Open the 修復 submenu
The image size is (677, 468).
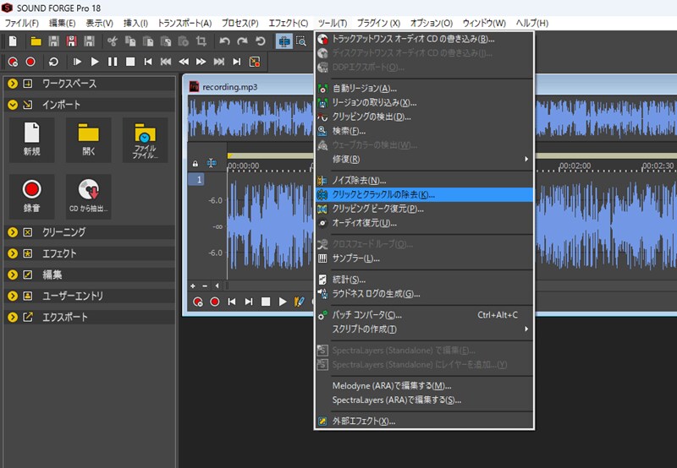[346, 159]
